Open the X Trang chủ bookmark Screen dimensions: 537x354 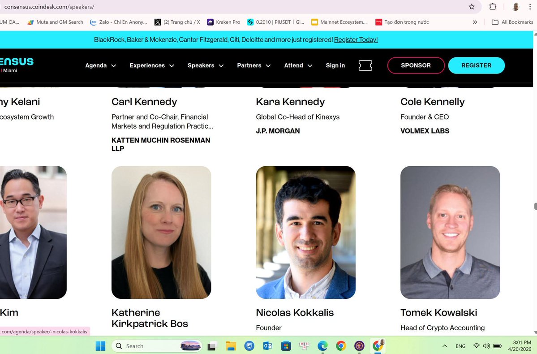coord(177,22)
